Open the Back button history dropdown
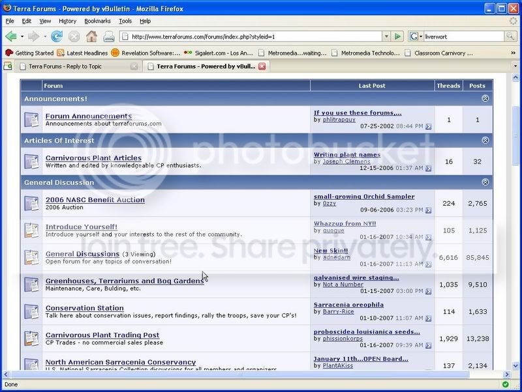The height and width of the screenshot is (392, 522). 22,36
